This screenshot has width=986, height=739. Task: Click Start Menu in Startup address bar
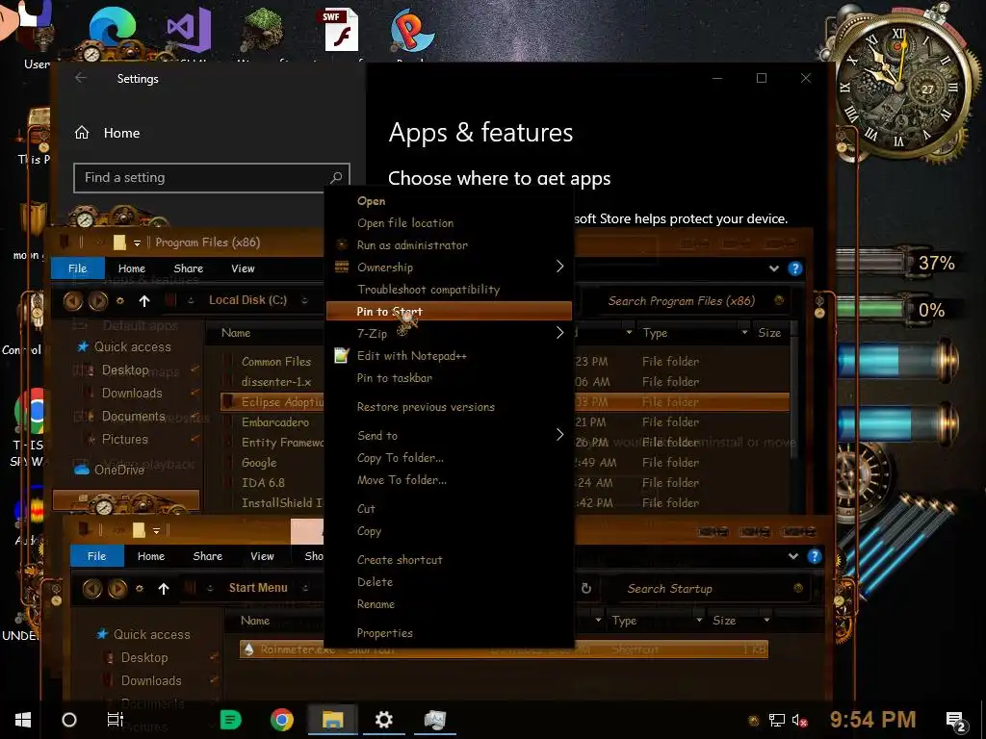(x=258, y=588)
